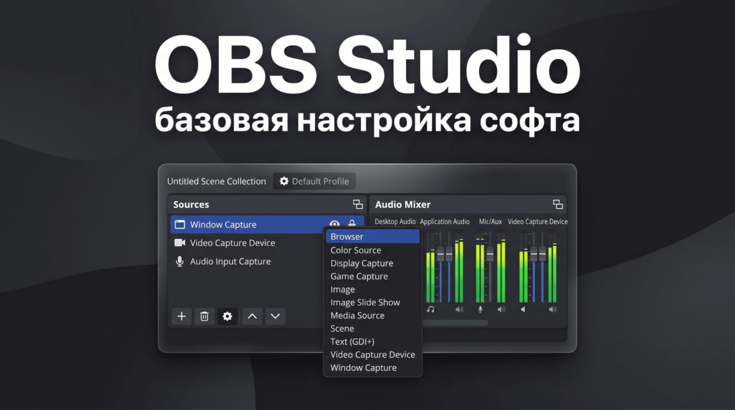Click the plus icon to add a source

(181, 316)
